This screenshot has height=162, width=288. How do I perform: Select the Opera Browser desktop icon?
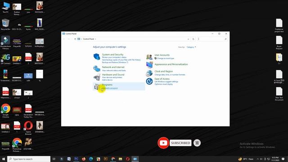[x=28, y=128]
